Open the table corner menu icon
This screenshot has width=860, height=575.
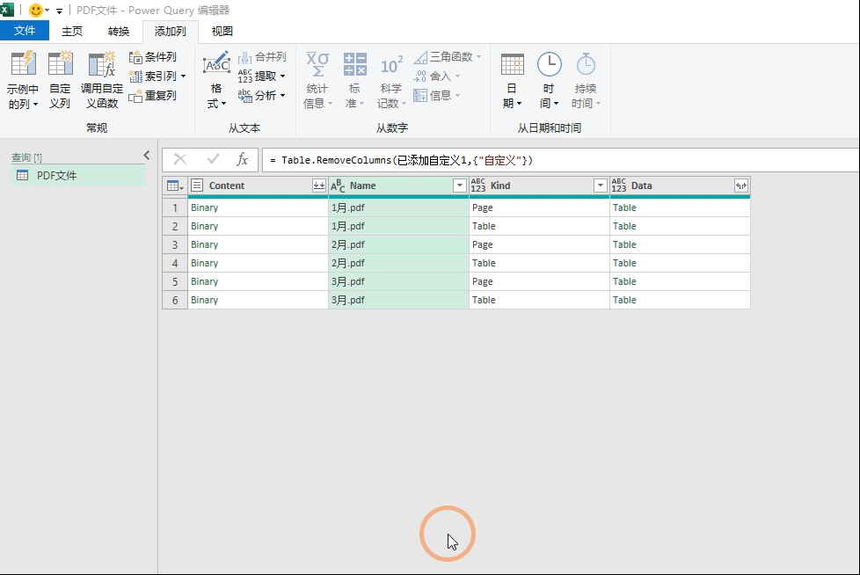[x=175, y=186]
